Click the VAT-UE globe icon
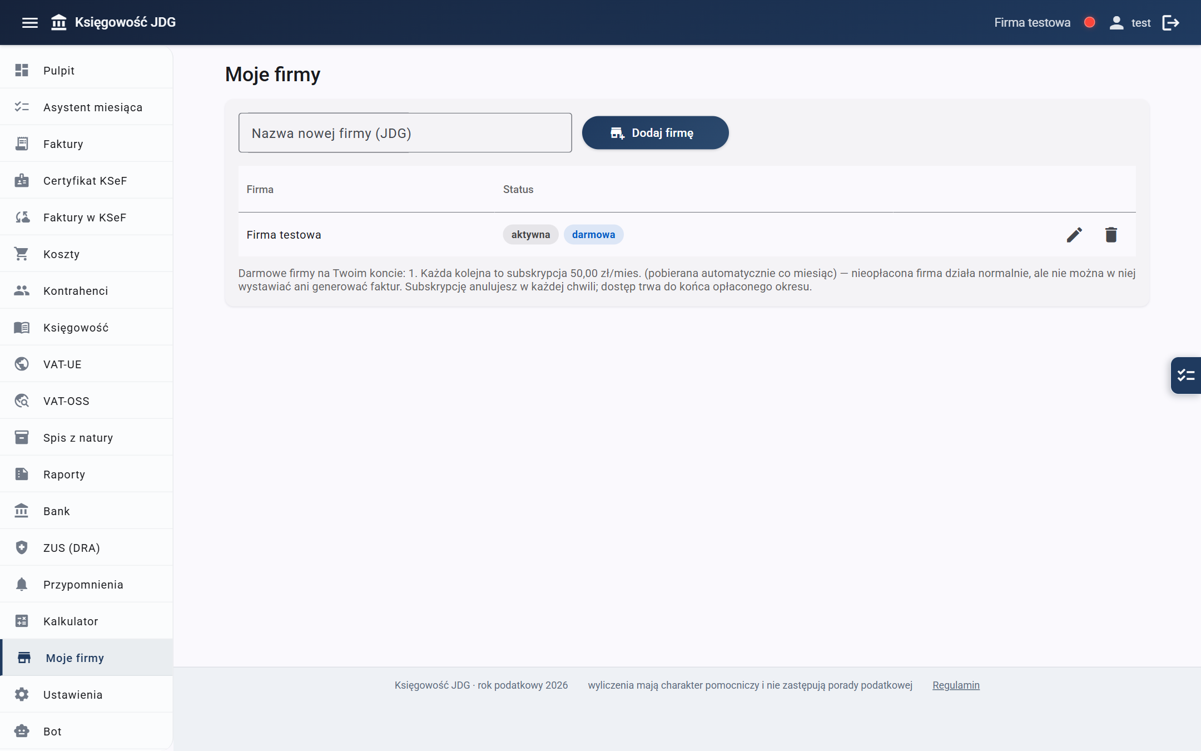The image size is (1201, 751). (22, 364)
